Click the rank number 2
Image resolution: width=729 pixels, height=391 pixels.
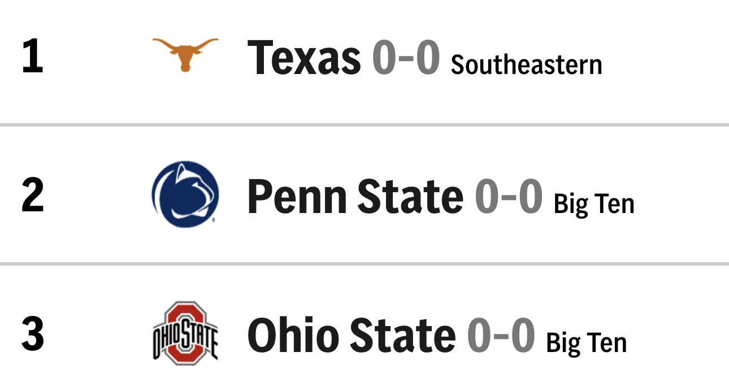(32, 196)
